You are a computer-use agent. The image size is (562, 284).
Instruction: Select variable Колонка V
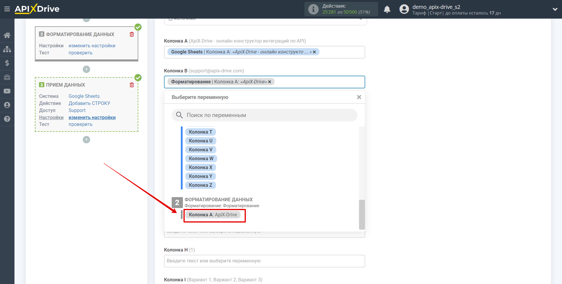pyautogui.click(x=201, y=150)
